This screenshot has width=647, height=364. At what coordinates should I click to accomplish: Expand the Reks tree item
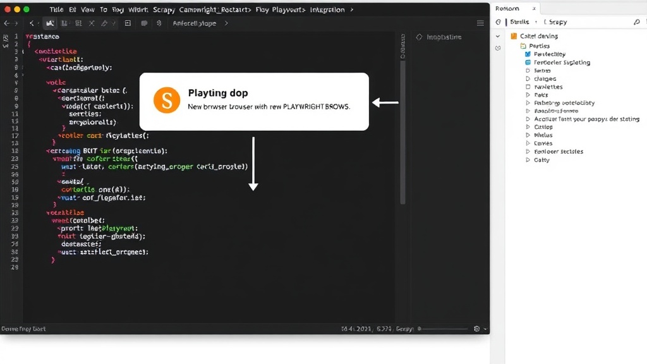tap(528, 95)
